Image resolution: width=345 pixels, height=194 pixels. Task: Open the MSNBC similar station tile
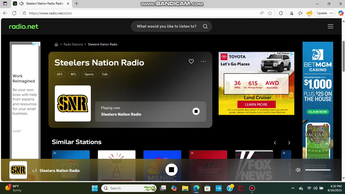[x=162, y=165]
